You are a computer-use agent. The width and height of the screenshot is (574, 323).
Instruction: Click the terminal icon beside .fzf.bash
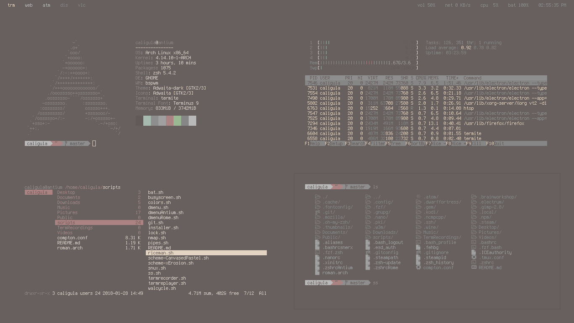[474, 247]
